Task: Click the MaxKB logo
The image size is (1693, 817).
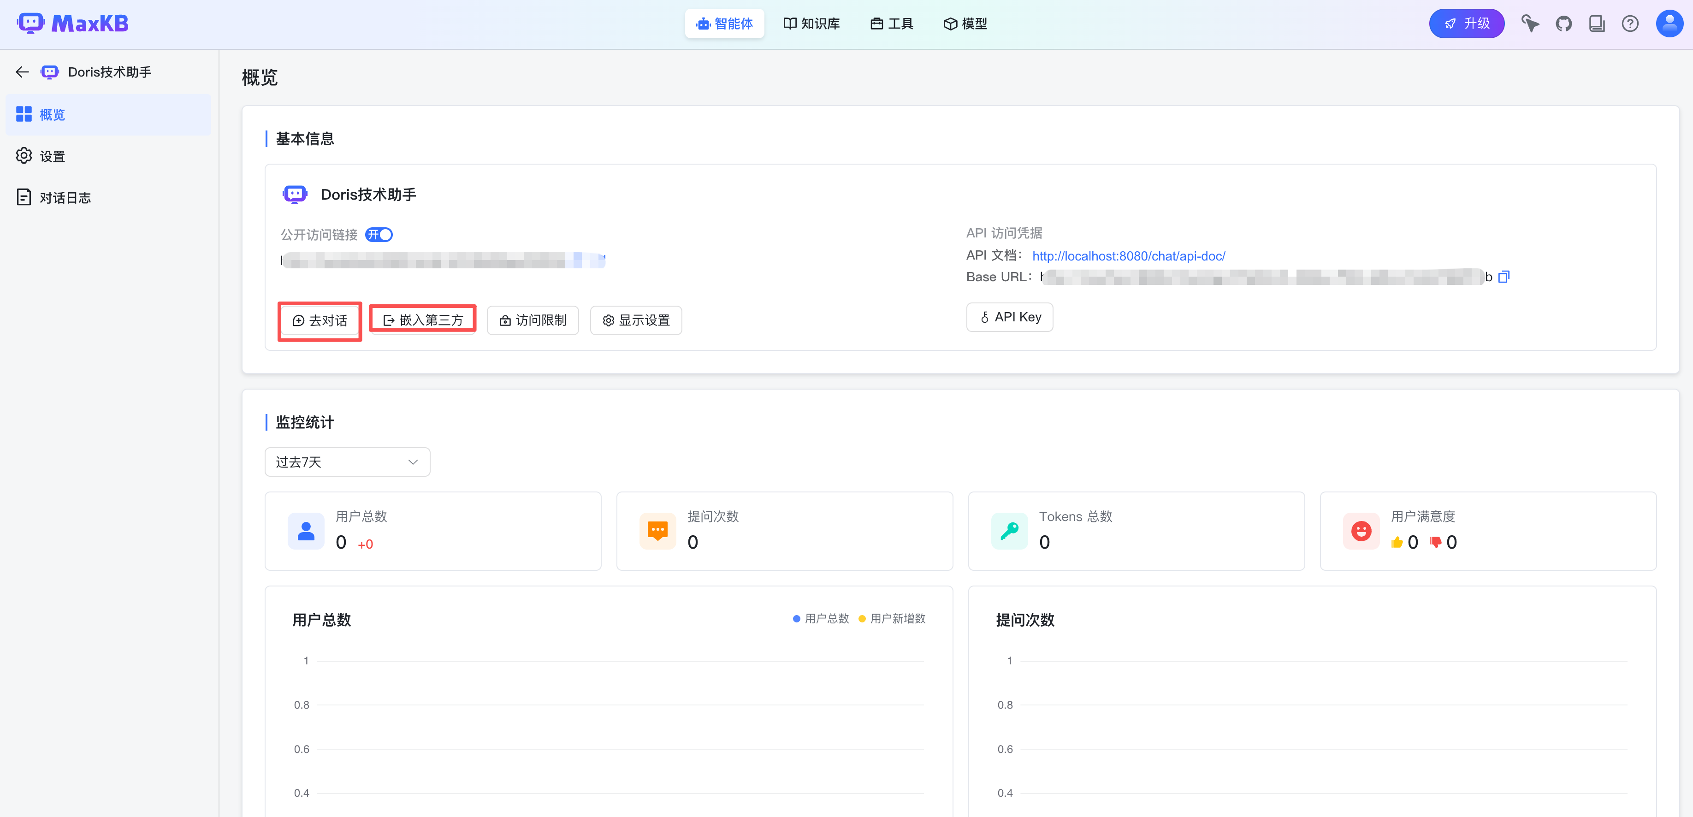Action: tap(73, 24)
